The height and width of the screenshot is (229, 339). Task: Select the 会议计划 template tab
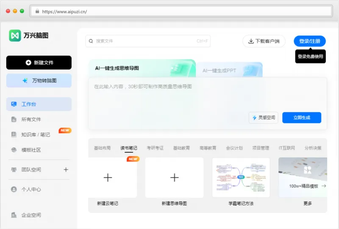tap(234, 148)
